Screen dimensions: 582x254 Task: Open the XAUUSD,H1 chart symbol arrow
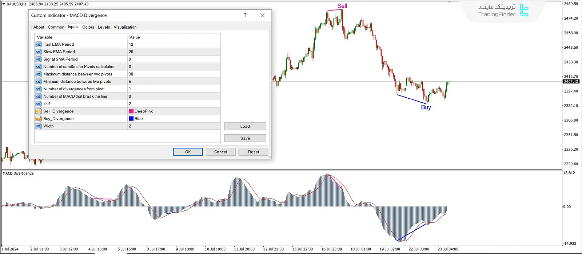[4, 4]
